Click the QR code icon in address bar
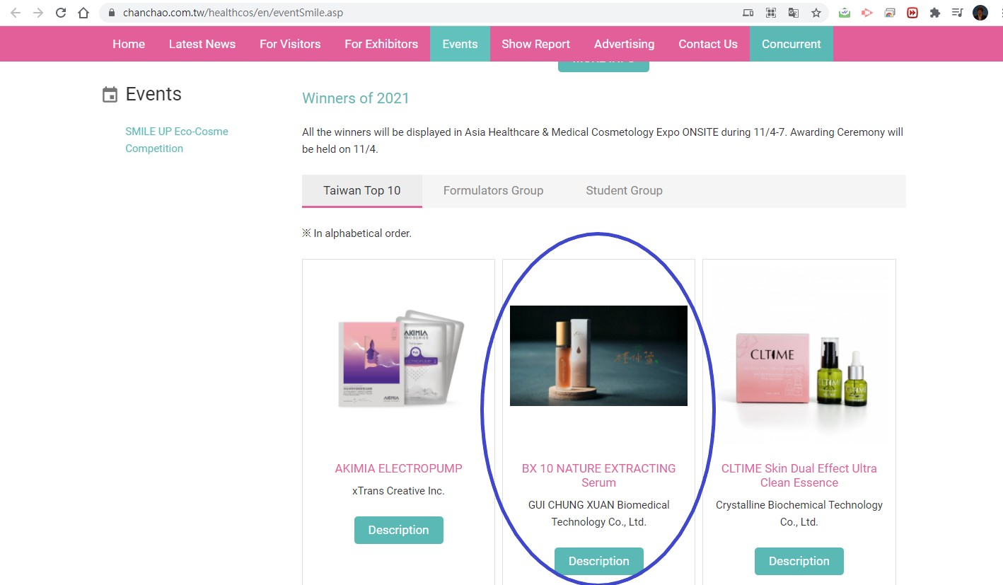 (x=771, y=13)
